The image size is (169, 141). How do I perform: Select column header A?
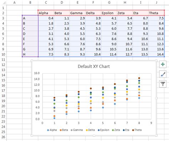pos(14,2)
